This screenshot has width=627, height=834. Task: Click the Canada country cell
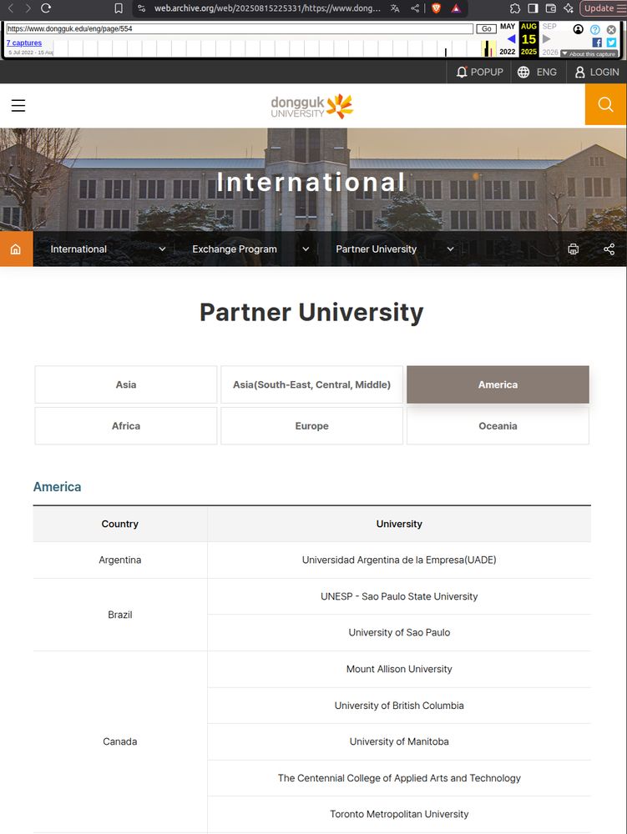coord(119,741)
